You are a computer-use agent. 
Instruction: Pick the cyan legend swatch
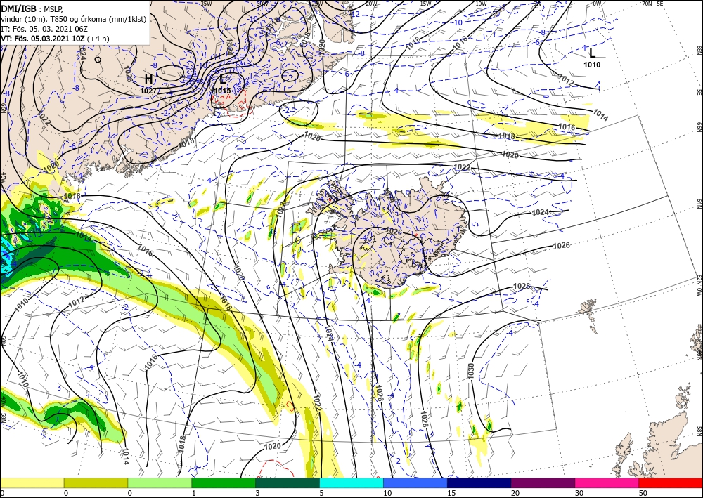[x=351, y=483]
